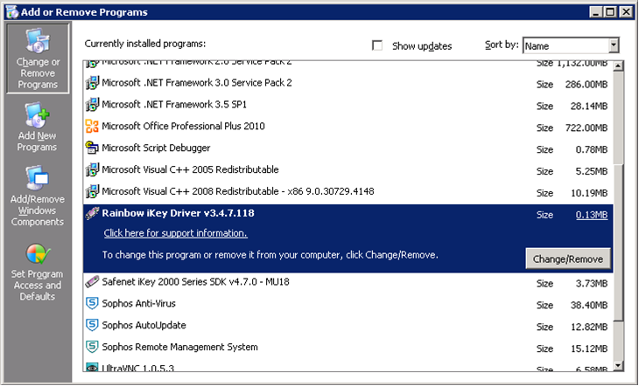Screen dimensions: 639x386
Task: Click the Microsoft Office Professional Plus 2010 icon
Action: 92,127
